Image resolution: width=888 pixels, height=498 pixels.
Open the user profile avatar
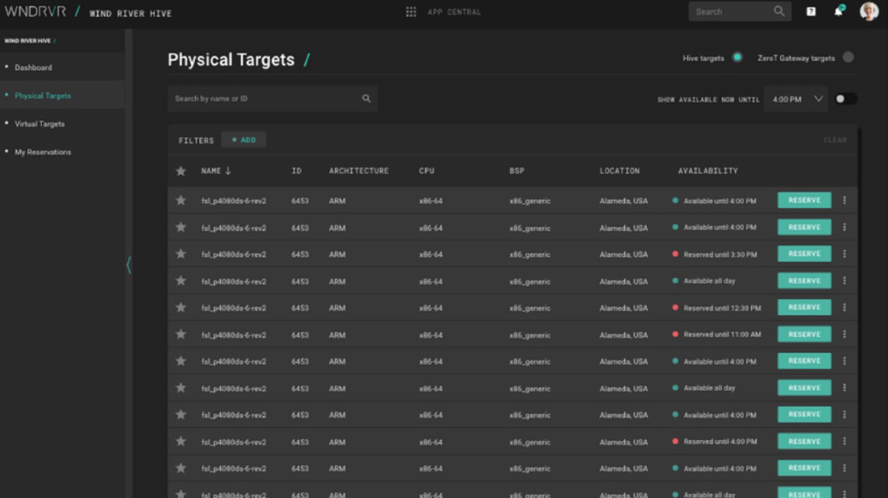point(868,11)
